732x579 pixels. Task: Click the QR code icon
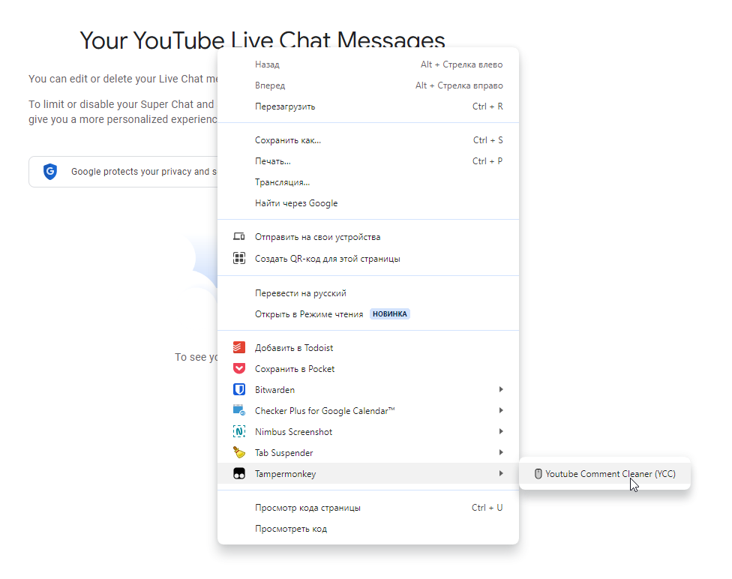[x=239, y=258]
